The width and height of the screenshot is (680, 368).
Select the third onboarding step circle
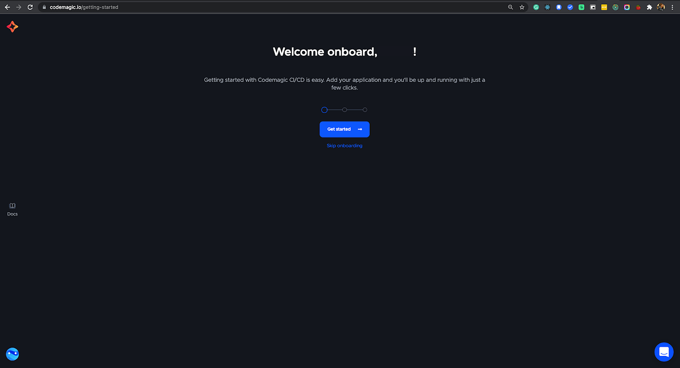[x=365, y=110]
